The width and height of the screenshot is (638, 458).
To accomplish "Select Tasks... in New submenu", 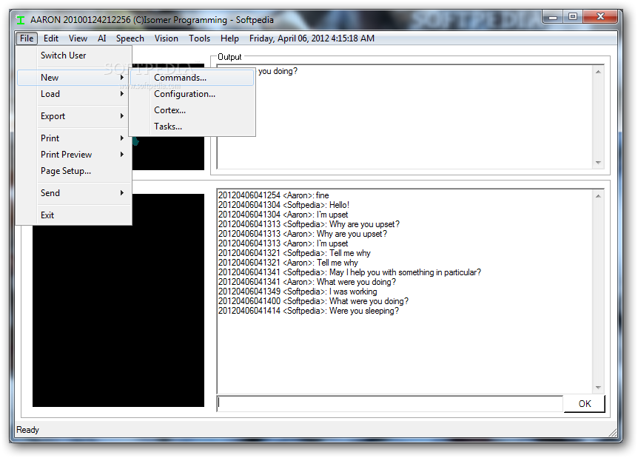I will point(192,127).
